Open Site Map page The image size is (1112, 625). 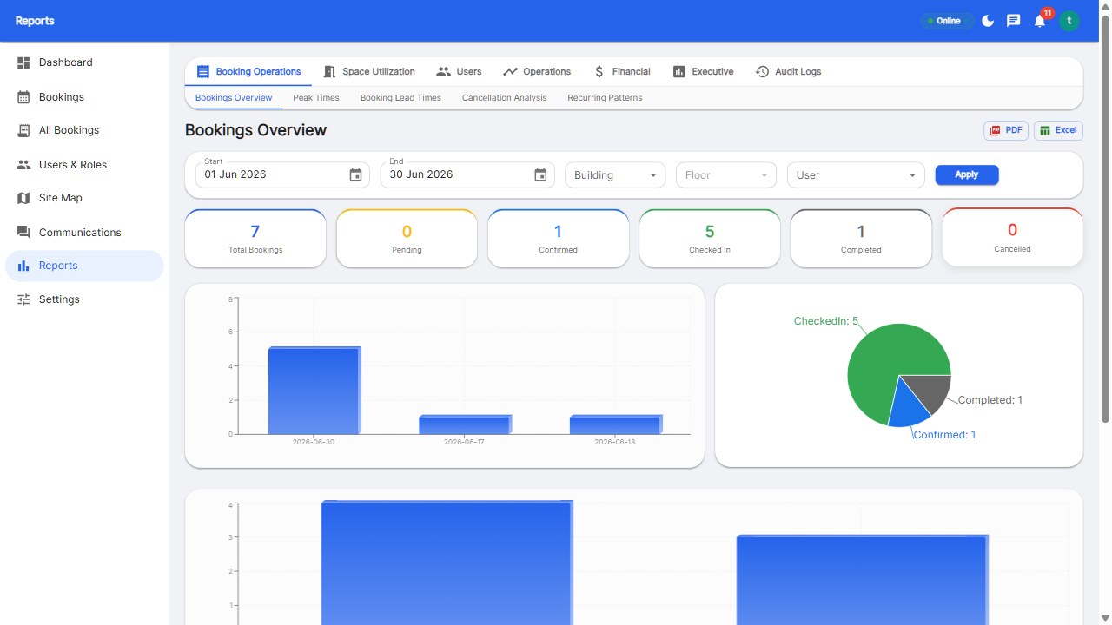pos(84,198)
